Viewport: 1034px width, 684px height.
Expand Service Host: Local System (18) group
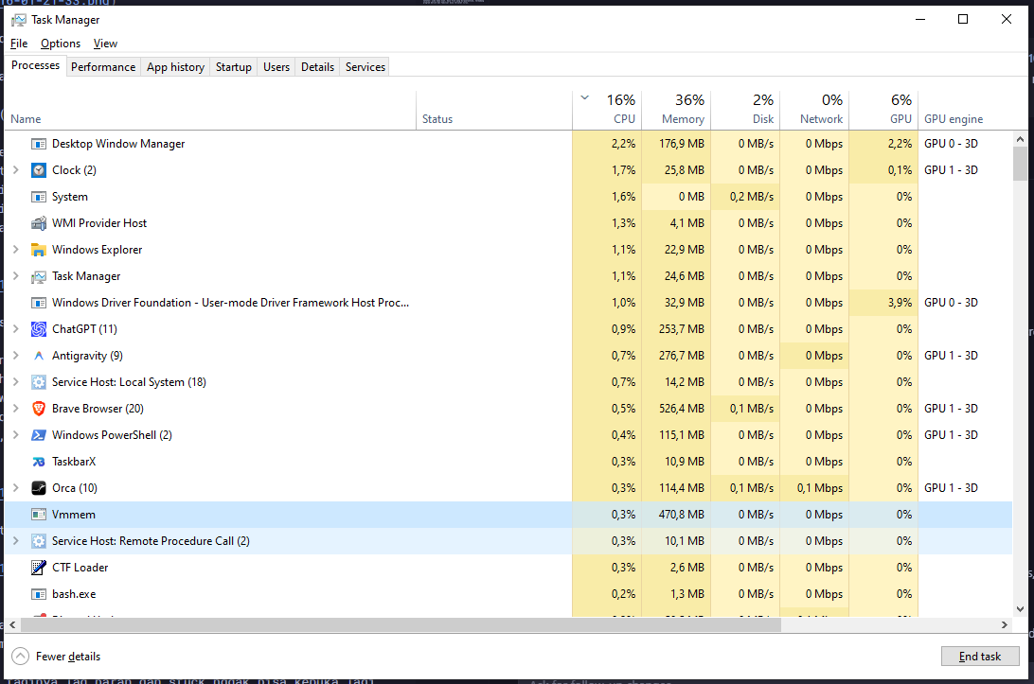[x=16, y=382]
